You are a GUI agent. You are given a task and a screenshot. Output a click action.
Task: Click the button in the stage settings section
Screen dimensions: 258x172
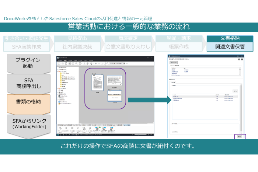[175, 131]
